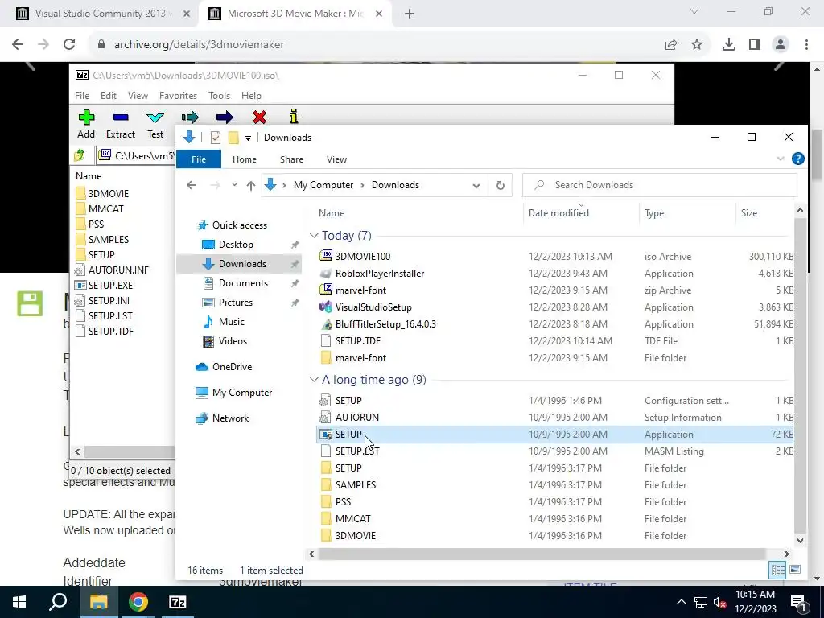Select AUTORUN.INF in 7-Zip list

[x=118, y=270]
